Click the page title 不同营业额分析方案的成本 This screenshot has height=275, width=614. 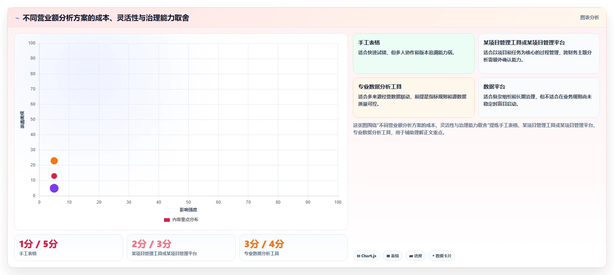(106, 18)
